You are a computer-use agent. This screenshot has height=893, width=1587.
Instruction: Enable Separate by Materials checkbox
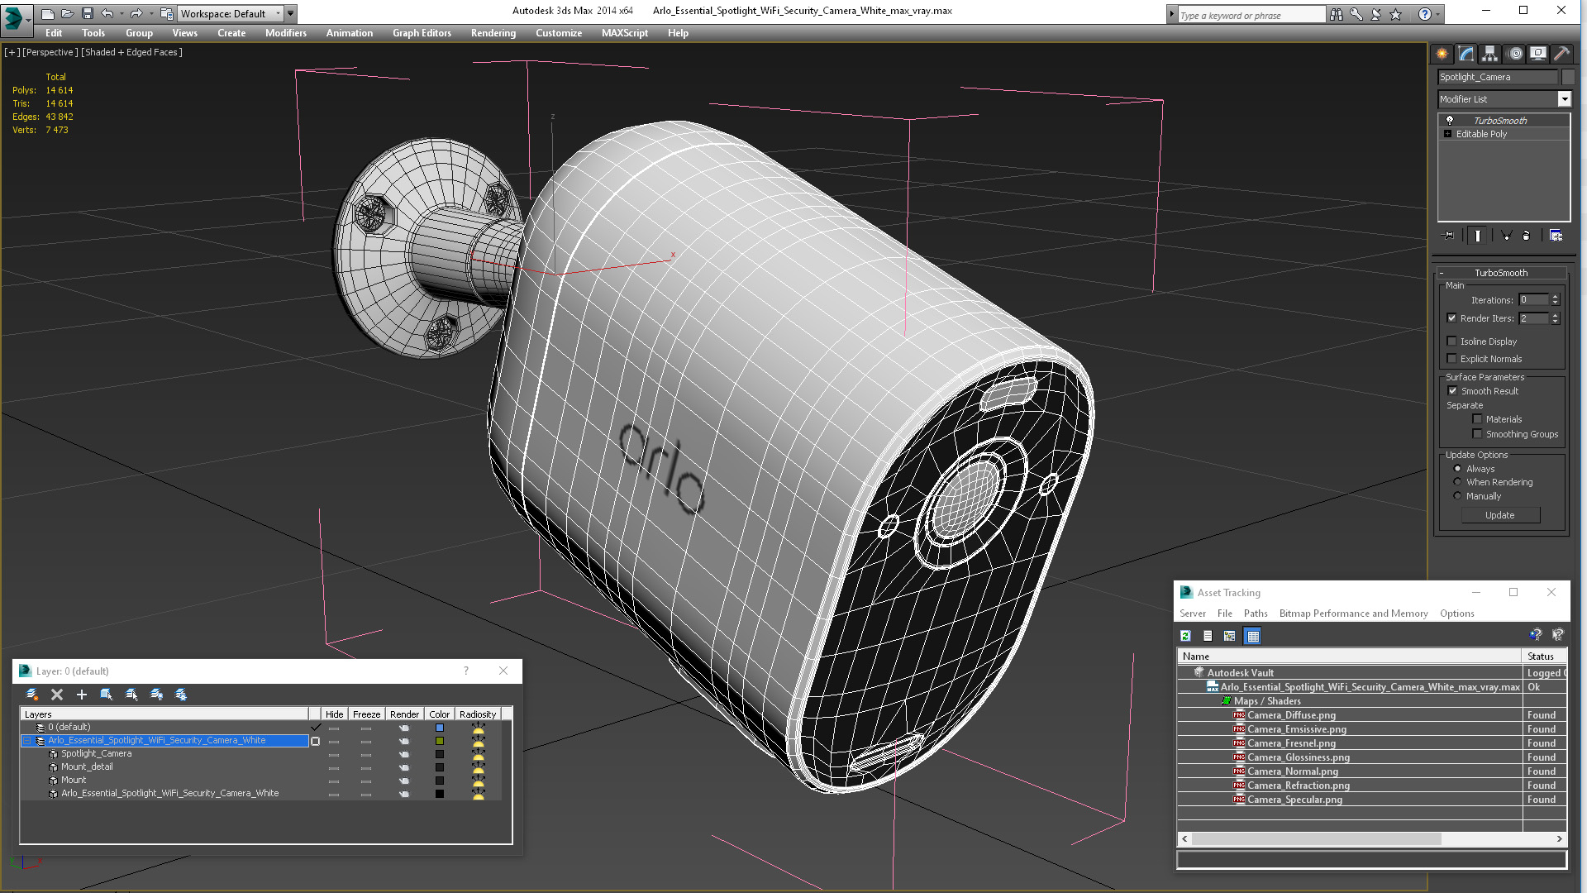pos(1477,419)
